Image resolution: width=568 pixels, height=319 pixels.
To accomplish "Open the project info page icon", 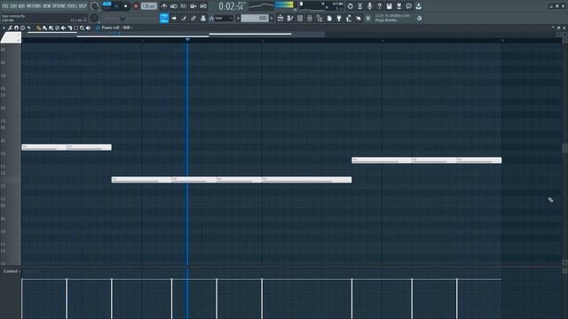I will [x=329, y=18].
